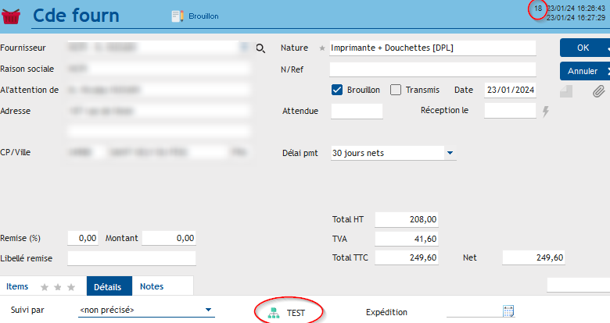Click the grey document icon under Annuler
The image size is (610, 323).
tap(567, 91)
